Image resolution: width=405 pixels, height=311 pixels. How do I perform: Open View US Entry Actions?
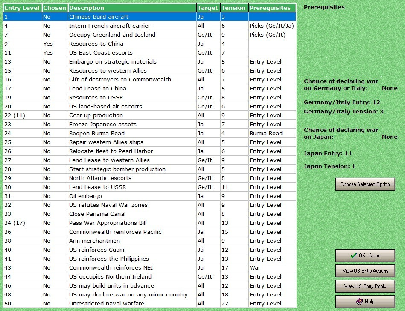pos(365,271)
